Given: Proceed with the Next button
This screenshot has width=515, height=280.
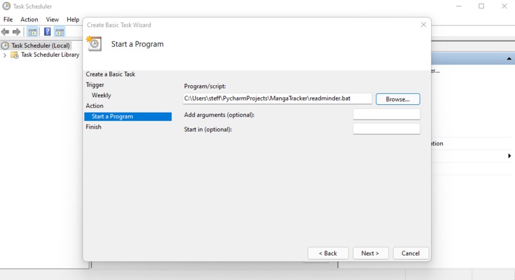Looking at the screenshot, I should (x=370, y=253).
